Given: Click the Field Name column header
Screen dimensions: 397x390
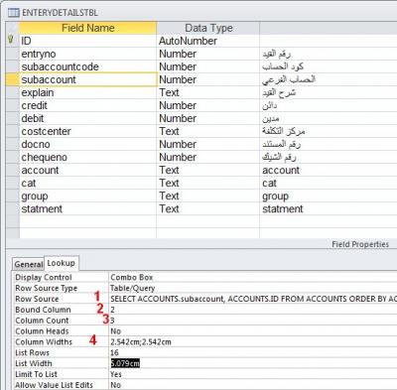Looking at the screenshot, I should 87,28.
